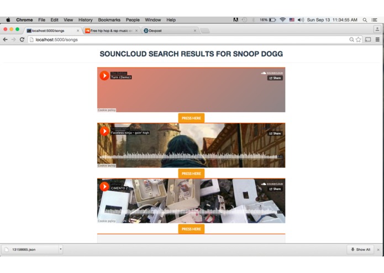Image resolution: width=384 pixels, height=273 pixels.
Task: Open Spotlight search in menu bar
Action: (365, 20)
